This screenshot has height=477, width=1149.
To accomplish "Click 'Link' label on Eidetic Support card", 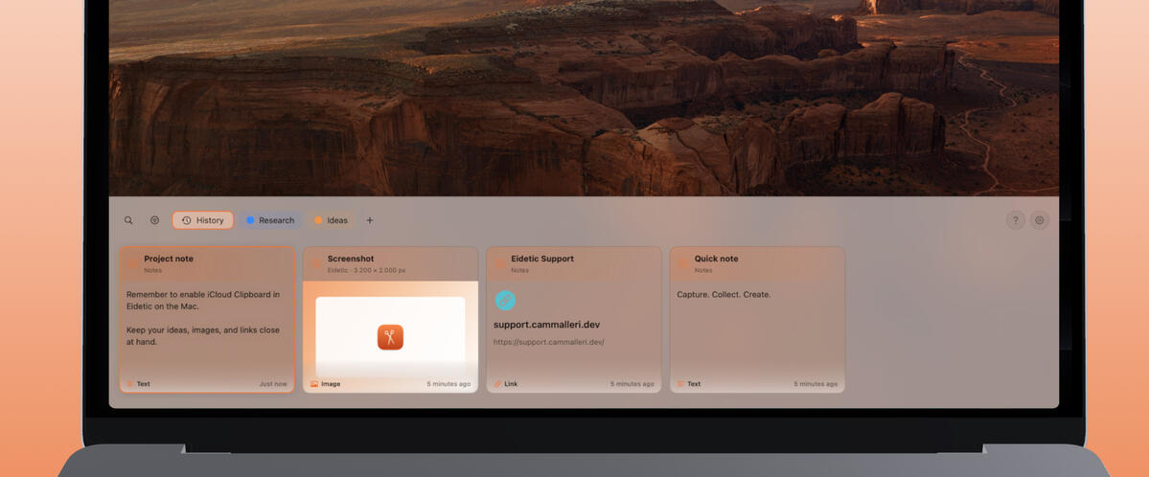I will (x=511, y=384).
